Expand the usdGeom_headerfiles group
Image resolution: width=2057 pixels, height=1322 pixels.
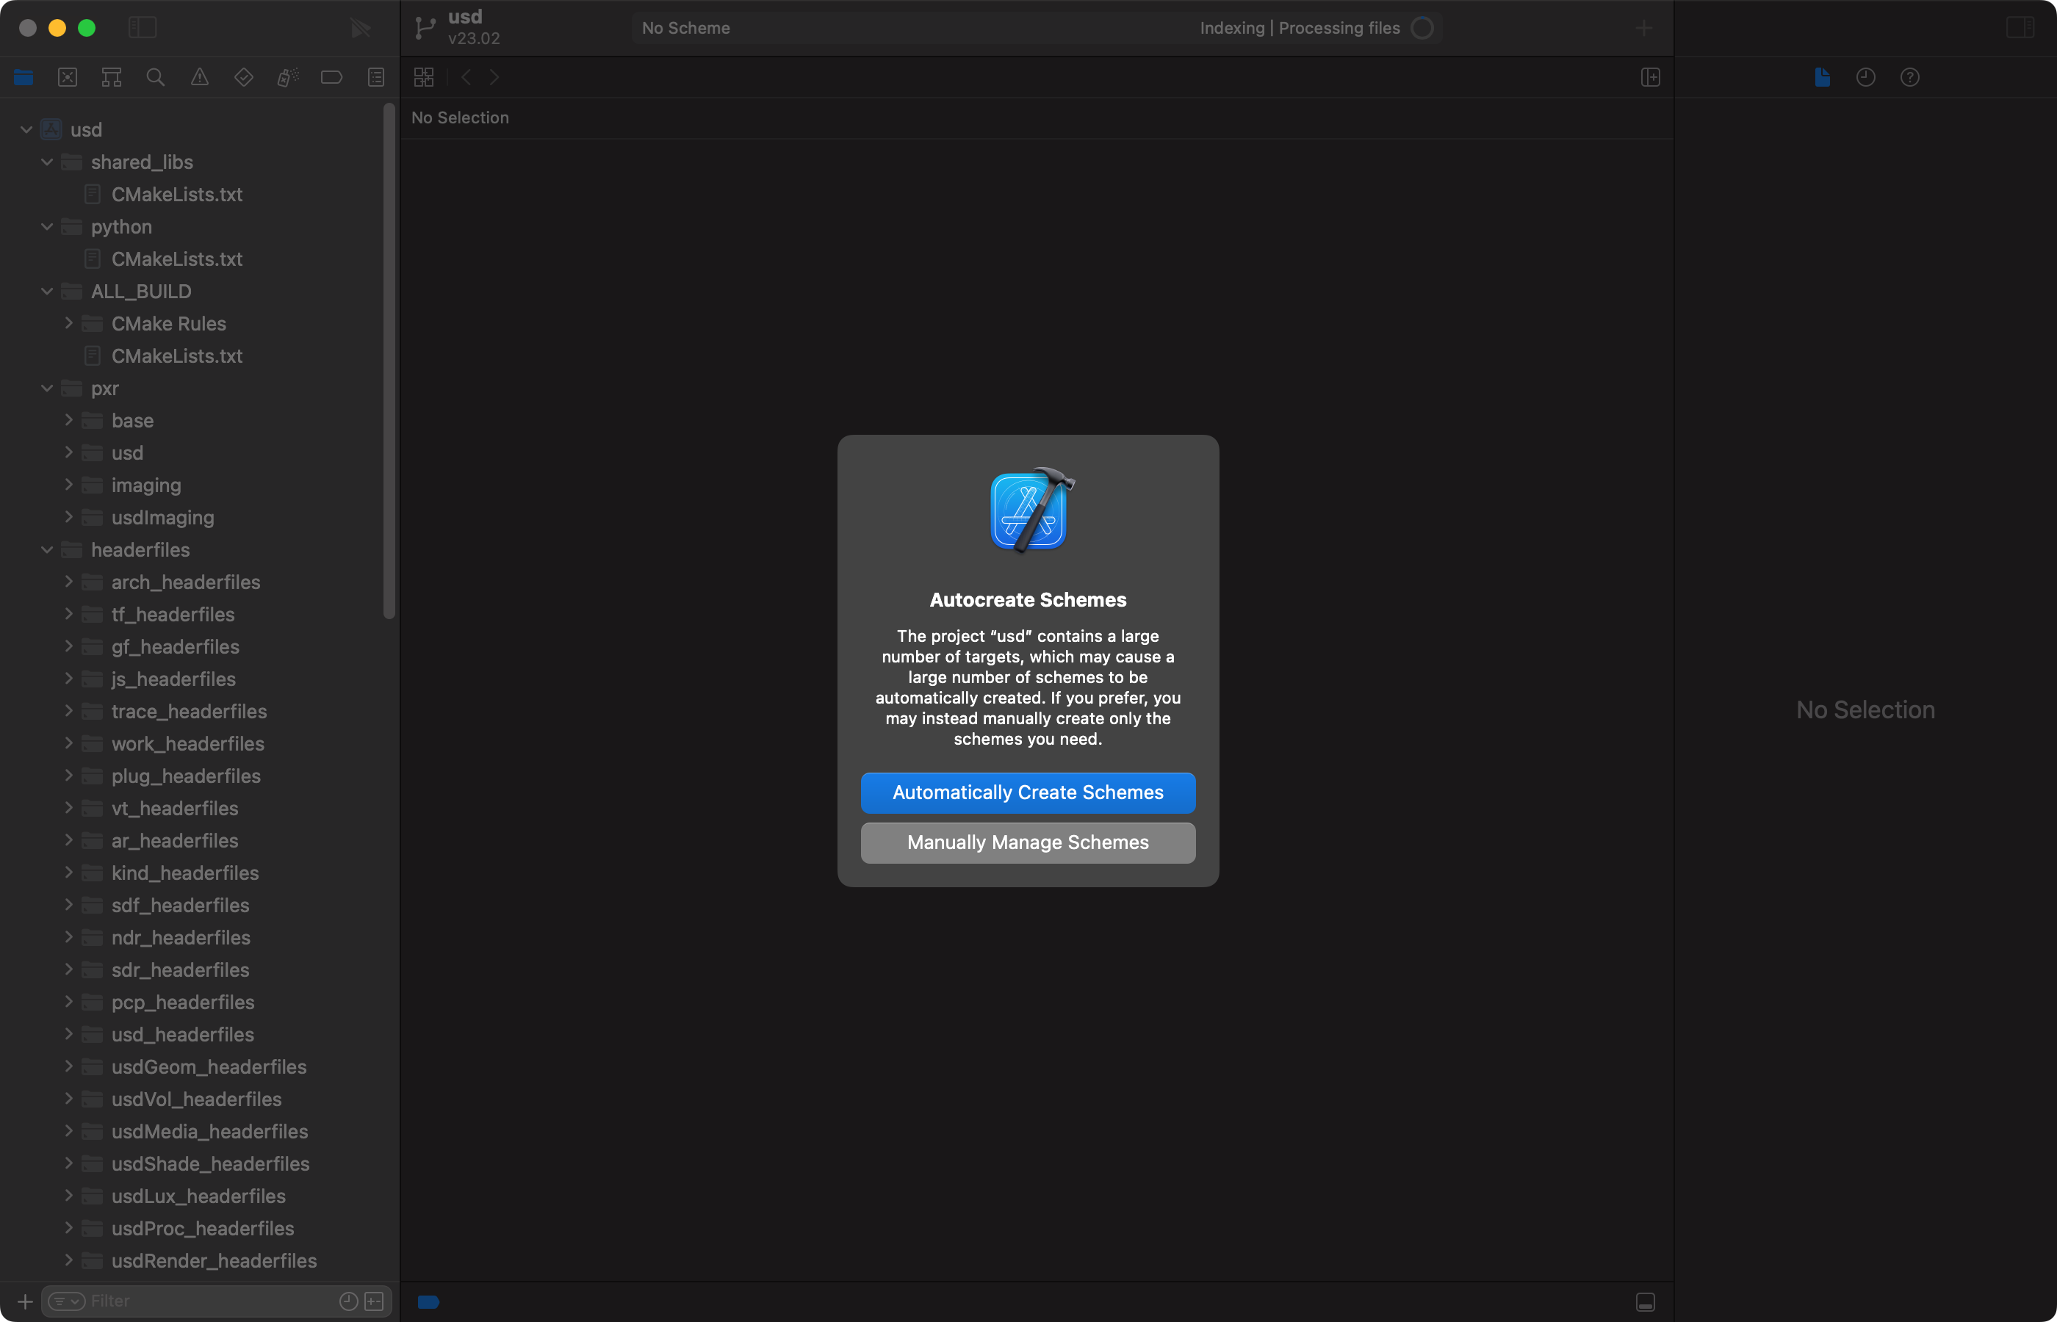pos(70,1066)
